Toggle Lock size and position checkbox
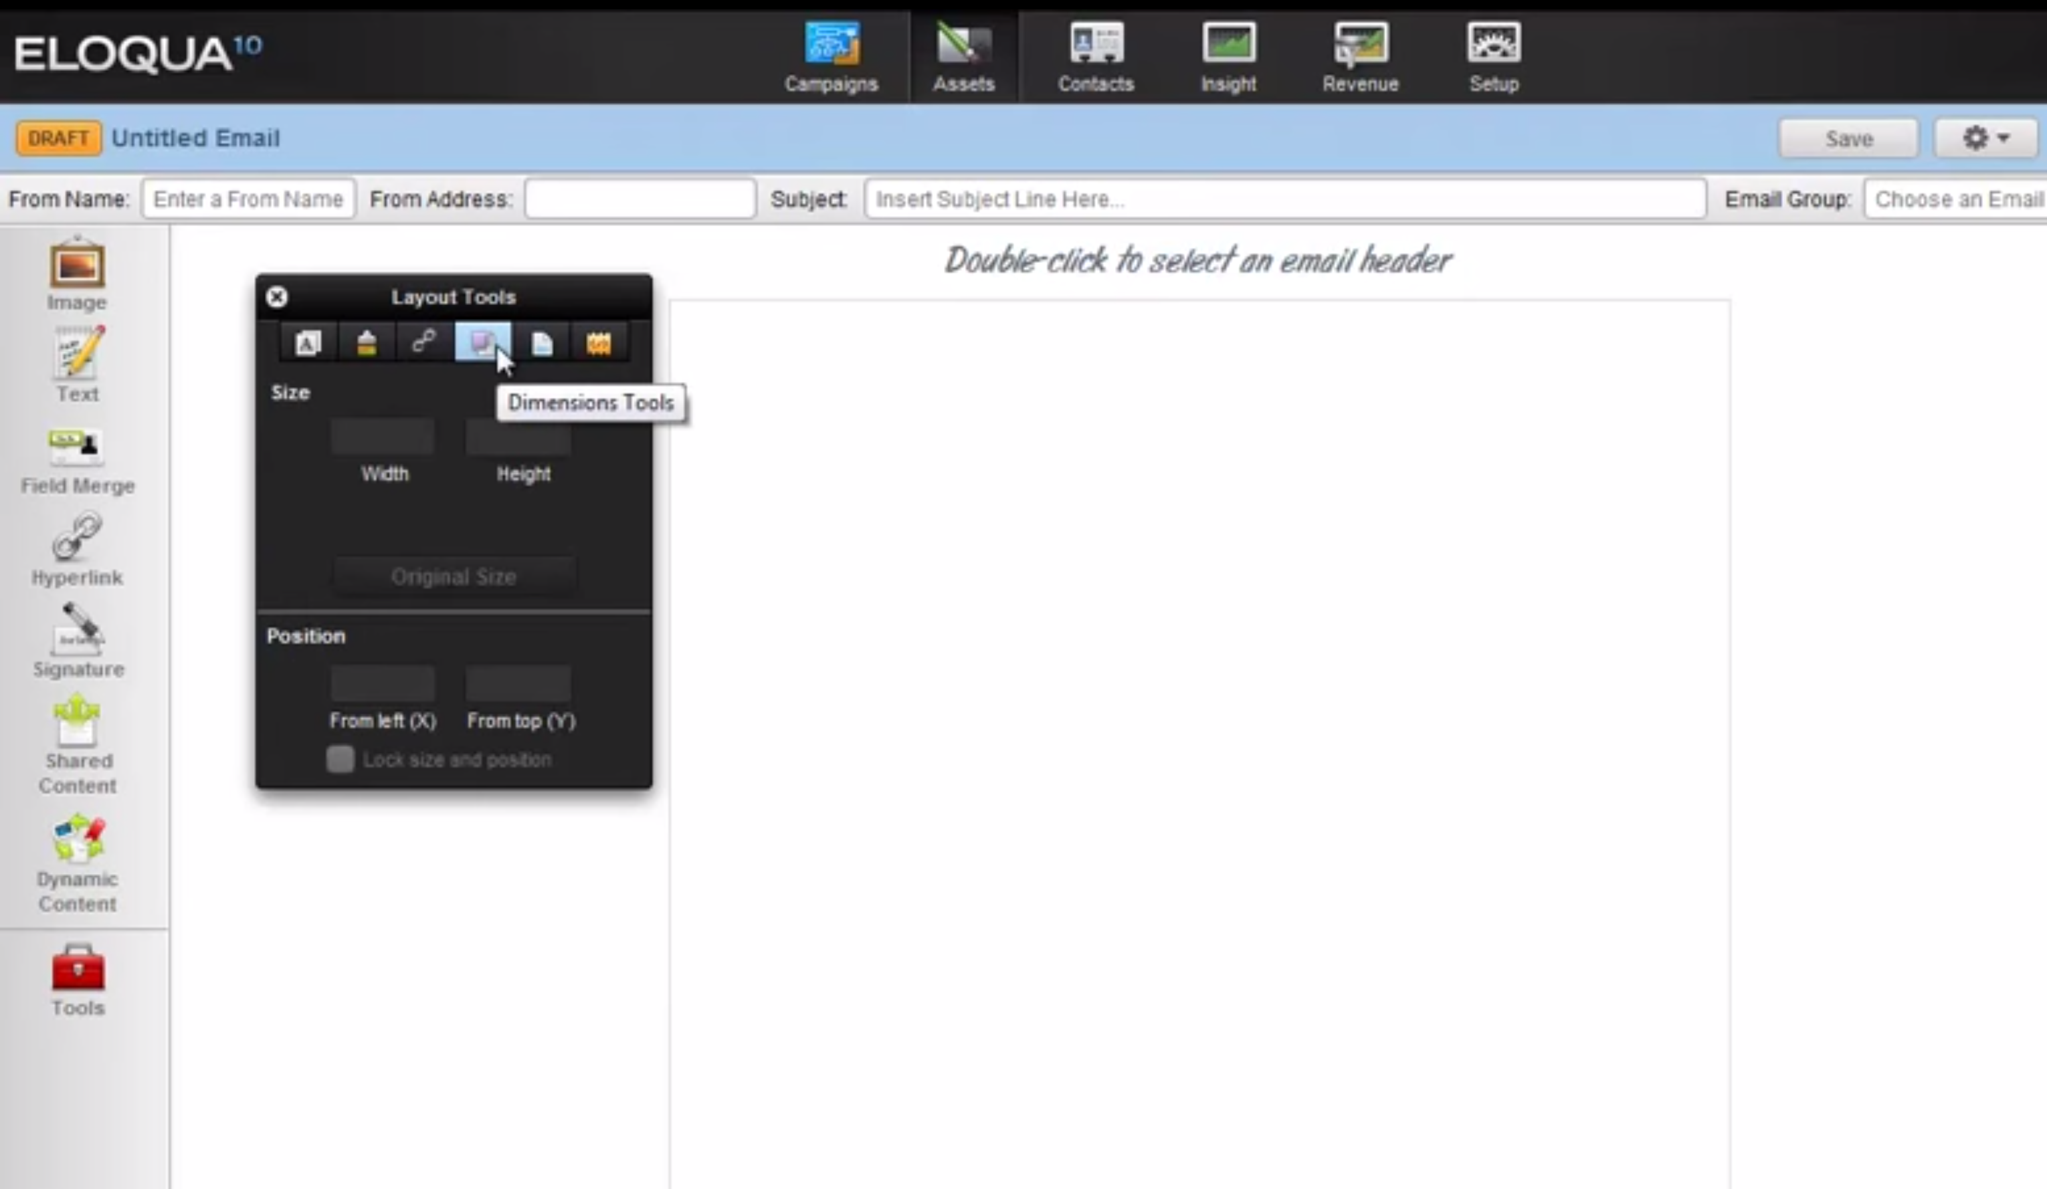This screenshot has height=1189, width=2047. pyautogui.click(x=340, y=760)
